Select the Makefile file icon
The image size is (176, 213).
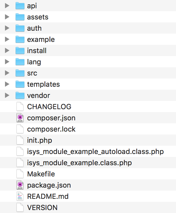pyautogui.click(x=20, y=174)
